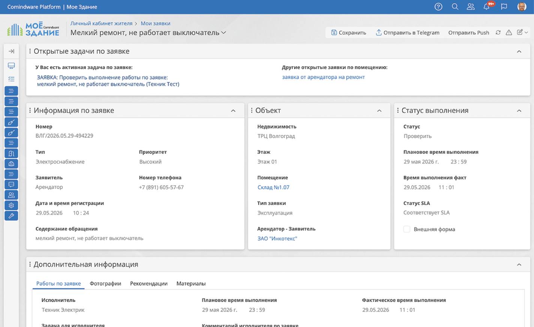Collapse the Статус выполнения panel
The image size is (534, 327).
pos(519,111)
